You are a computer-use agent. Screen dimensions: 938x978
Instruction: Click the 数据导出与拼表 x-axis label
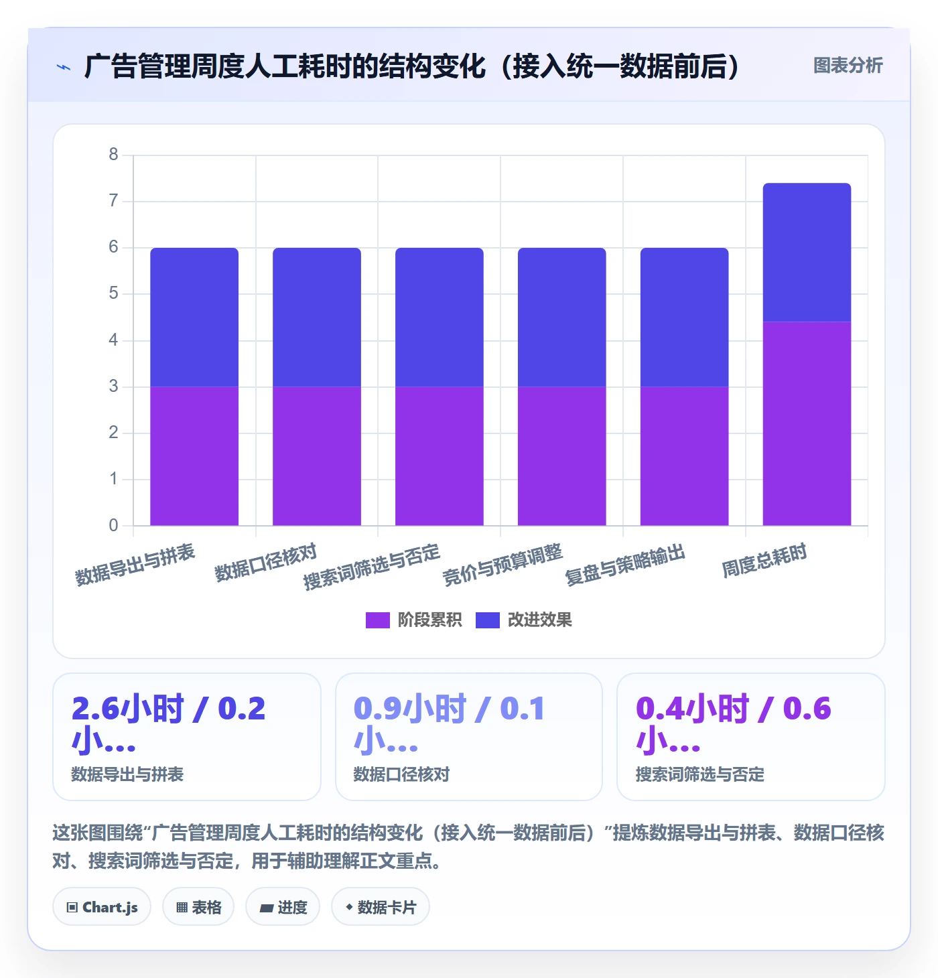point(135,565)
